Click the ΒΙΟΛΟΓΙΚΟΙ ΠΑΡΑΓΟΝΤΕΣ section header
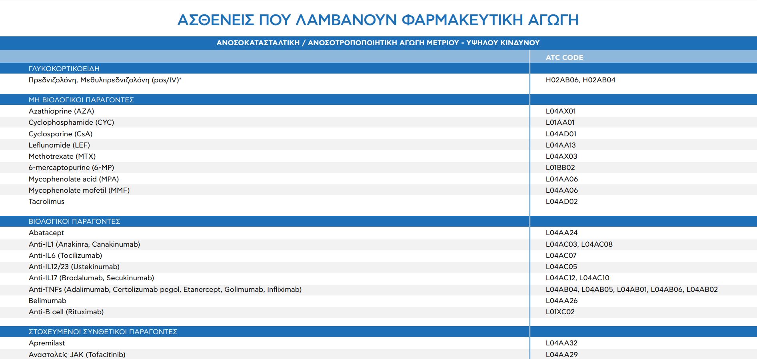This screenshot has height=359, width=757. pyautogui.click(x=74, y=221)
